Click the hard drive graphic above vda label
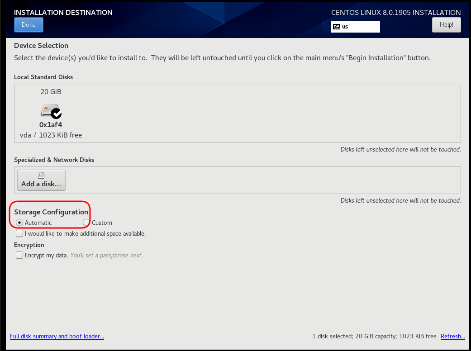Screen dimensions: 471x351 pyautogui.click(x=49, y=109)
